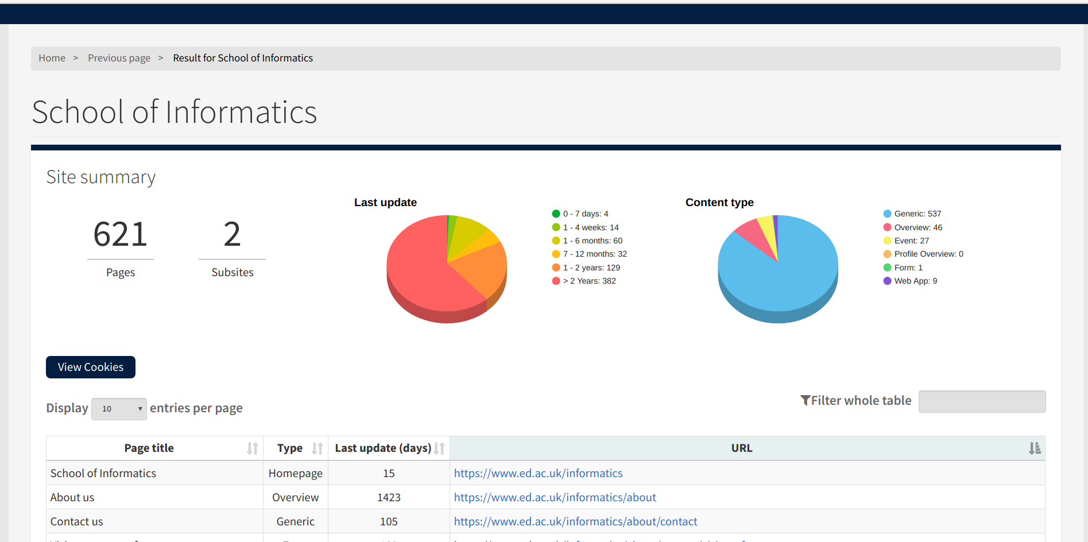The width and height of the screenshot is (1088, 542).
Task: Focus the Filter whole table input field
Action: [982, 401]
